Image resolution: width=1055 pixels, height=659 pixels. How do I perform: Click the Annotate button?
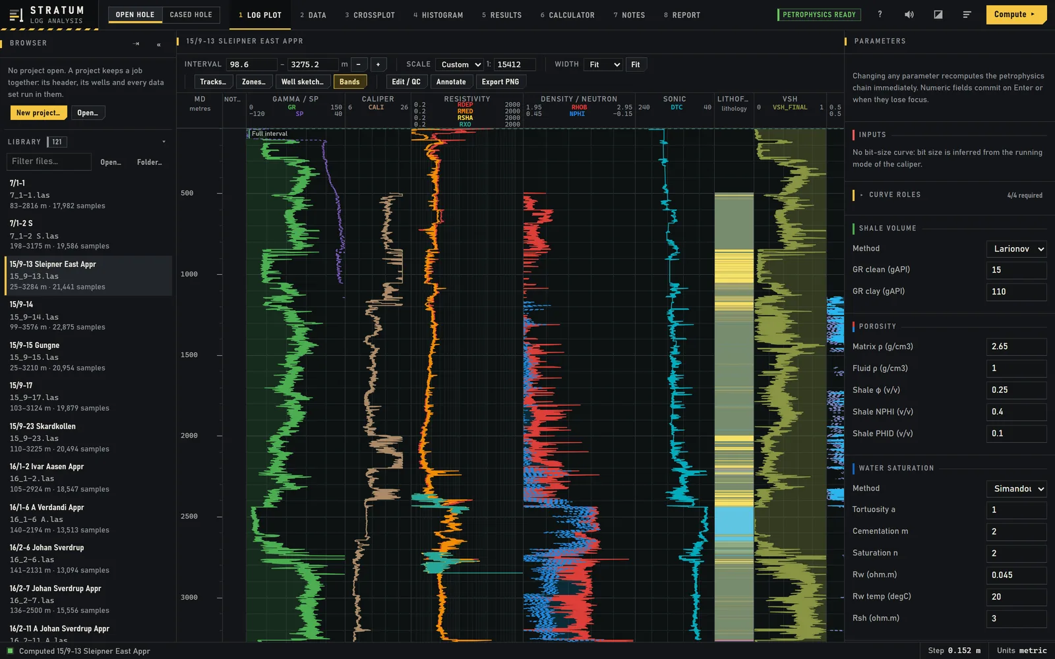(x=451, y=82)
